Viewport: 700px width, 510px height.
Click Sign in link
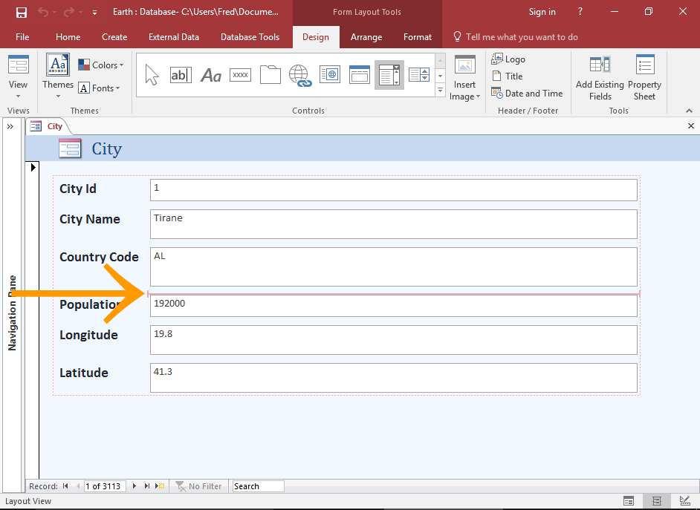pyautogui.click(x=542, y=12)
